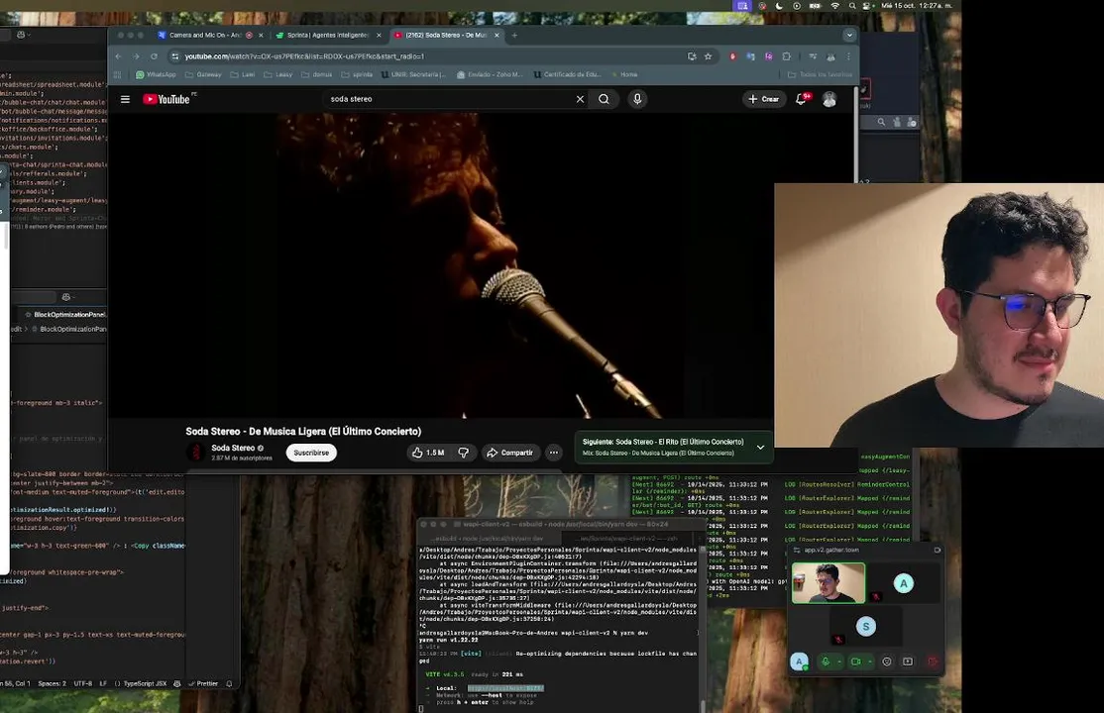Viewport: 1104px width, 713px height.
Task: Open macOS Spotlight search in menu bar
Action: (x=852, y=6)
